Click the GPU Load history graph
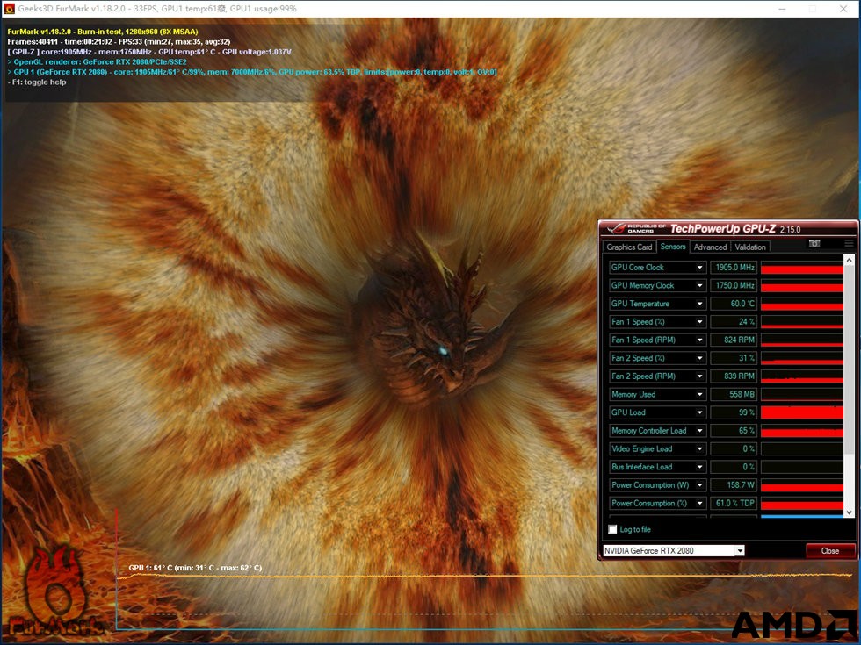 (x=801, y=412)
